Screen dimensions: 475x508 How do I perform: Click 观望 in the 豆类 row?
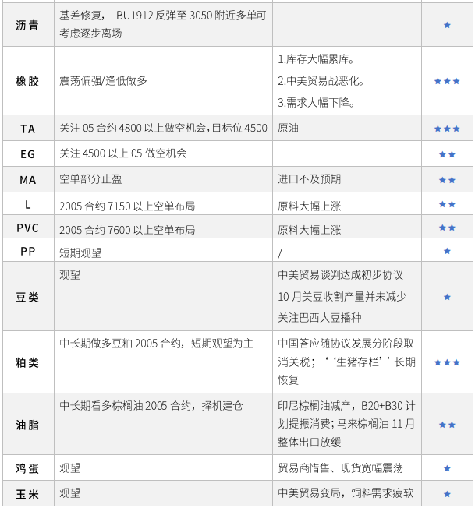(69, 275)
